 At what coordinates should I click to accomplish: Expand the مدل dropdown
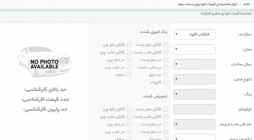194,49
